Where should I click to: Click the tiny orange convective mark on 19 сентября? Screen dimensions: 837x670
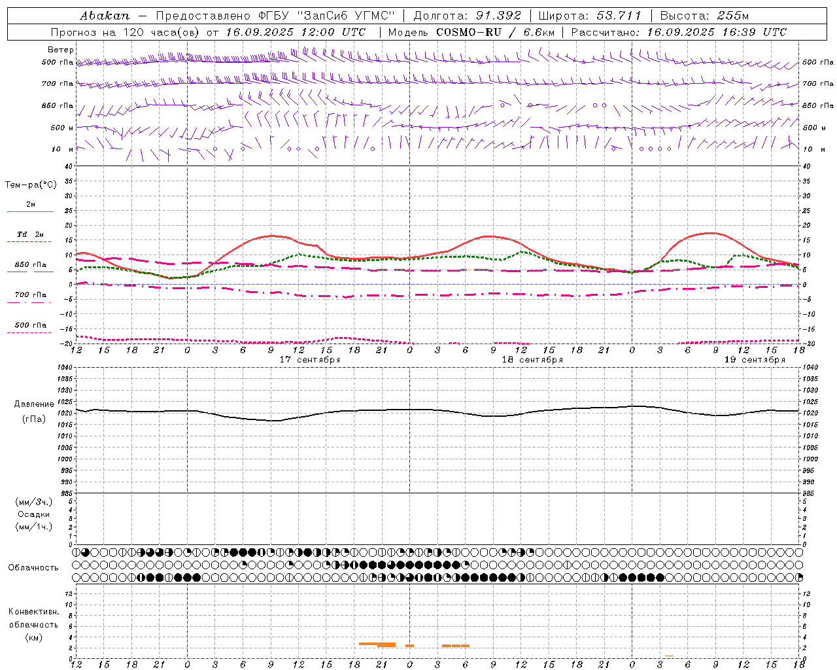(669, 656)
